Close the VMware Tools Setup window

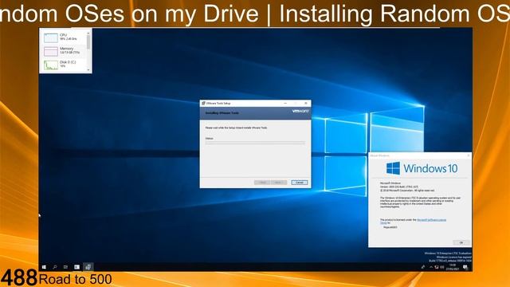pyautogui.click(x=306, y=103)
